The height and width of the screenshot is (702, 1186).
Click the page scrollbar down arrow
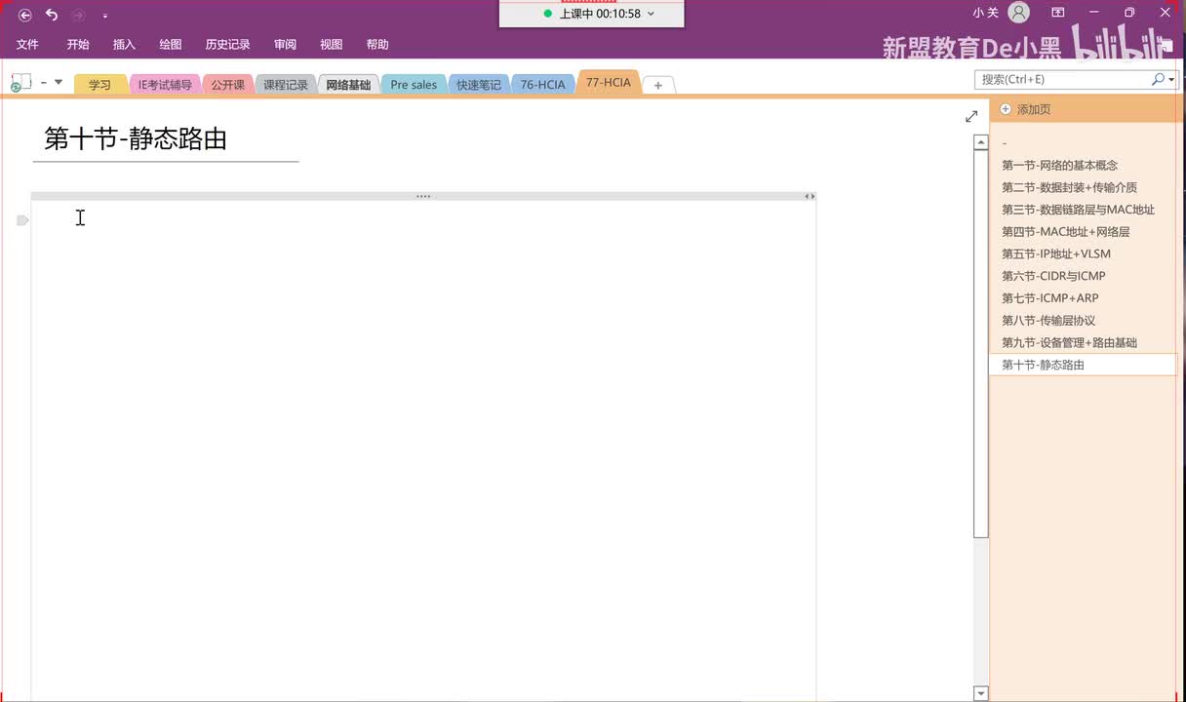point(981,693)
